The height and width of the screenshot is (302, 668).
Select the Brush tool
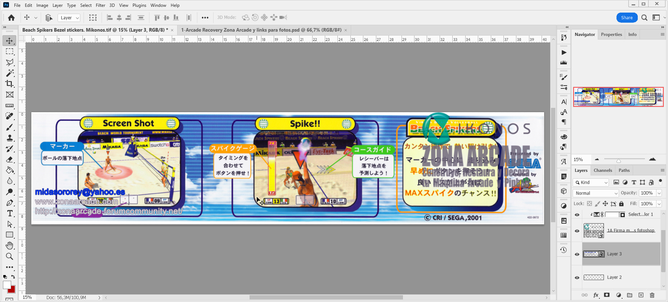click(10, 127)
